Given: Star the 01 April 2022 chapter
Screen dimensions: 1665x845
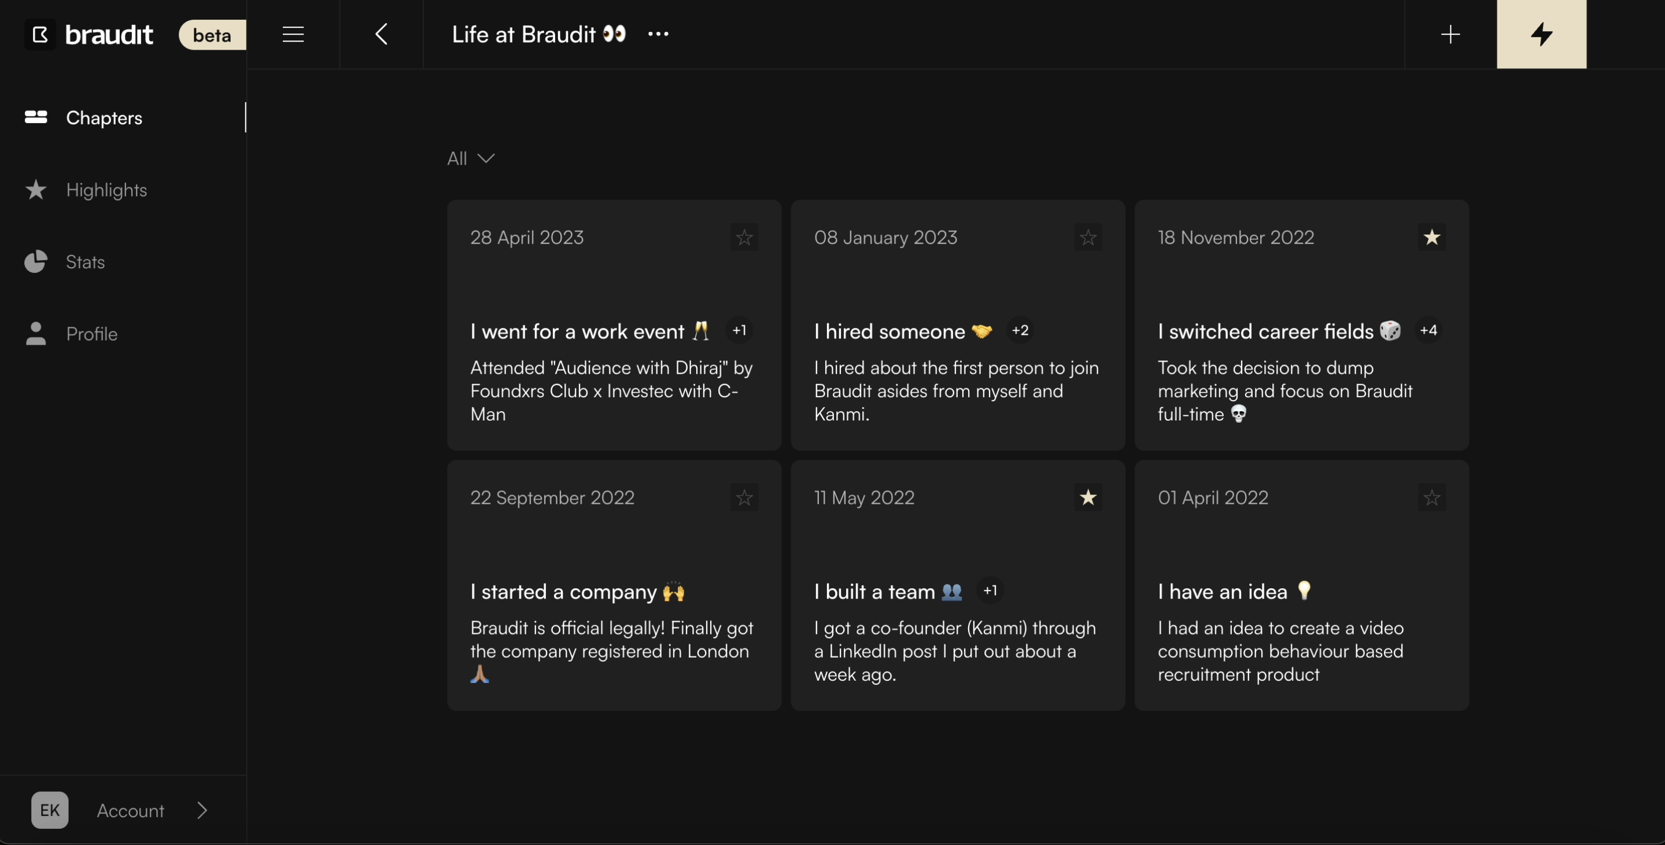Looking at the screenshot, I should coord(1432,498).
